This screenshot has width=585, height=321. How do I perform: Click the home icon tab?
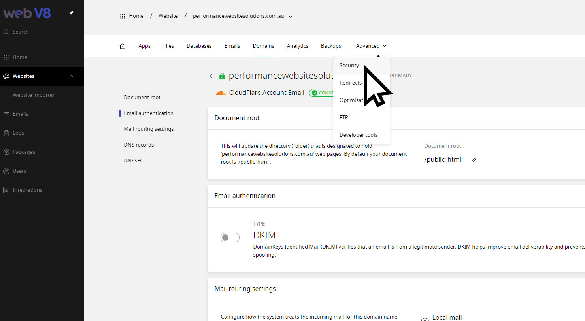pyautogui.click(x=123, y=46)
